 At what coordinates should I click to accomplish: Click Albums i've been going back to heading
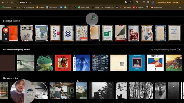pyautogui.click(x=17, y=49)
